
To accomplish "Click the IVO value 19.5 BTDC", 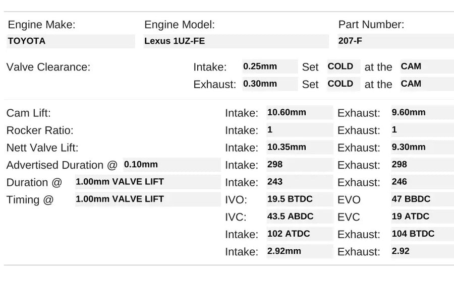I will [x=300, y=199].
